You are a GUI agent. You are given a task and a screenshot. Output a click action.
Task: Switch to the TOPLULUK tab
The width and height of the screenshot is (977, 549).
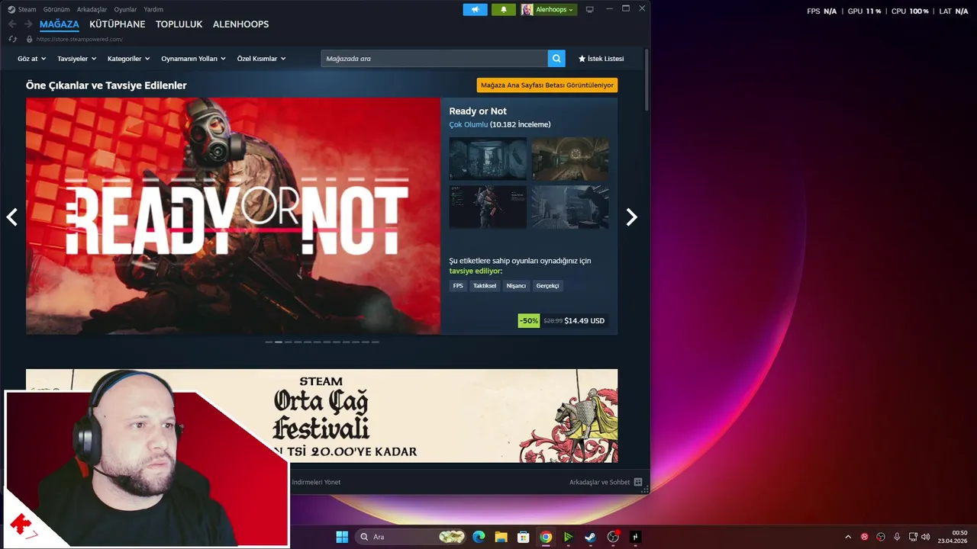[x=179, y=24]
